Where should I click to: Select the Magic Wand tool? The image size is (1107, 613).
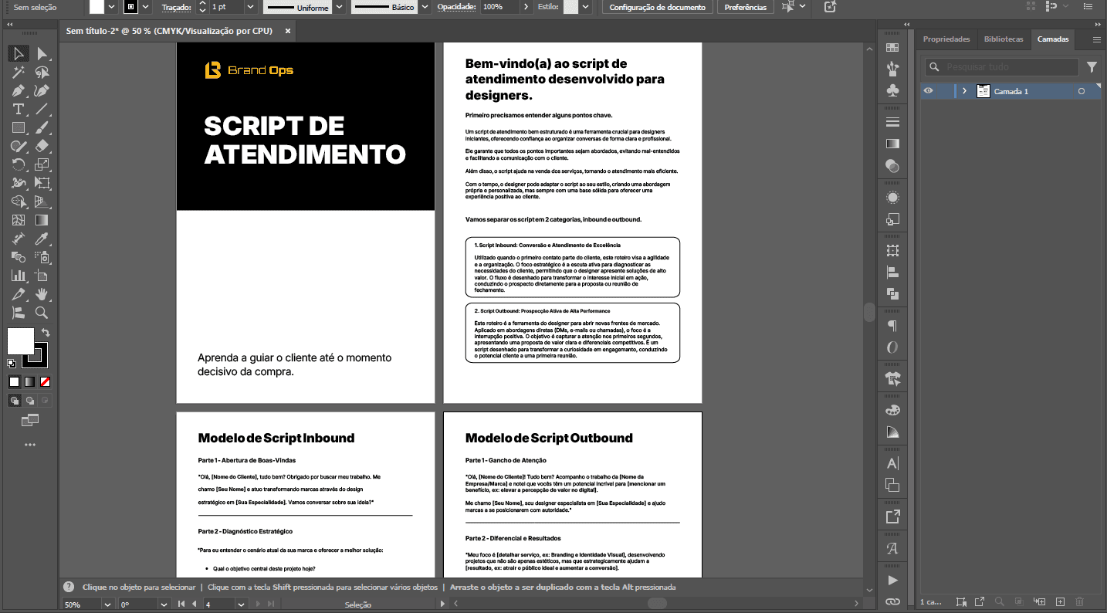click(x=17, y=73)
